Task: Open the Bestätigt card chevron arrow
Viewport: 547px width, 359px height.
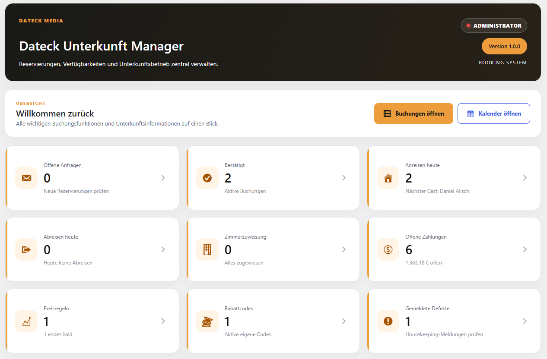Action: click(x=344, y=178)
